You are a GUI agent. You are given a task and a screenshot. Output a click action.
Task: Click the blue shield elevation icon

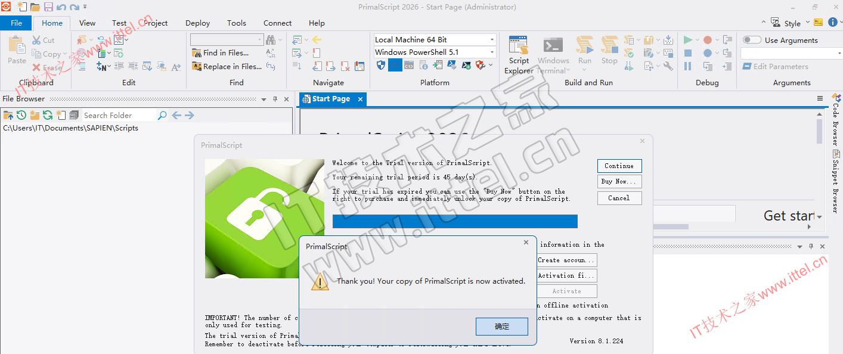[381, 66]
